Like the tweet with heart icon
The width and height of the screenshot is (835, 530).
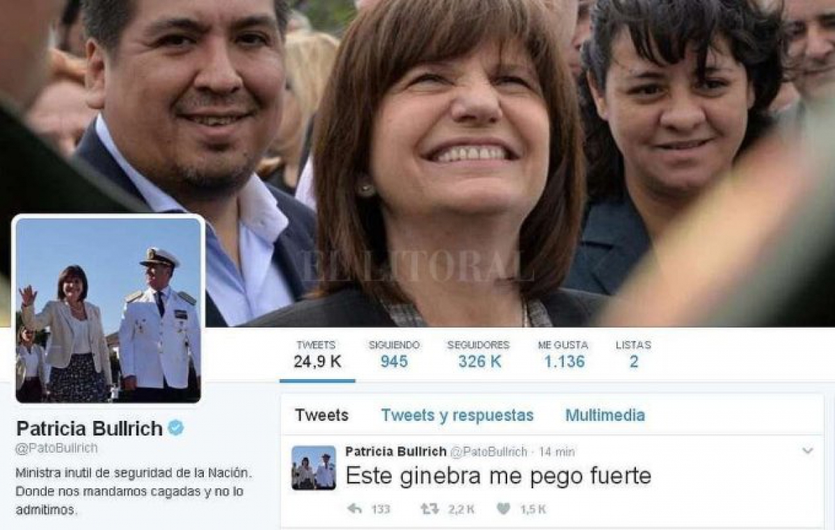504,509
